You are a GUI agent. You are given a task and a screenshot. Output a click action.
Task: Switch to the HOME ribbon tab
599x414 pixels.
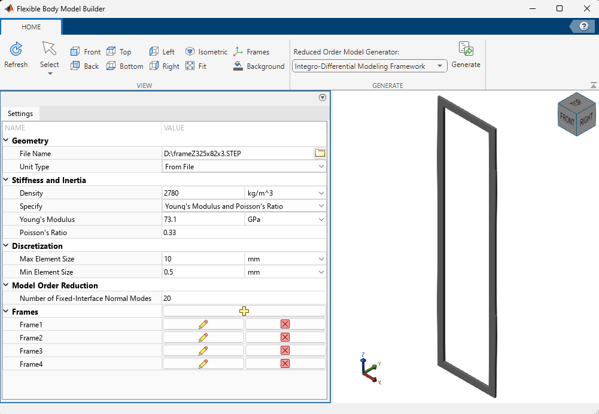pyautogui.click(x=31, y=27)
